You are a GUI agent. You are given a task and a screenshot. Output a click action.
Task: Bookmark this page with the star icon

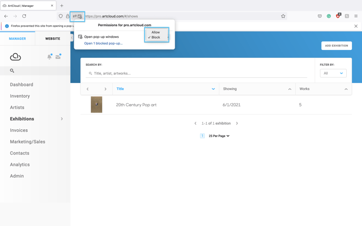(x=283, y=16)
